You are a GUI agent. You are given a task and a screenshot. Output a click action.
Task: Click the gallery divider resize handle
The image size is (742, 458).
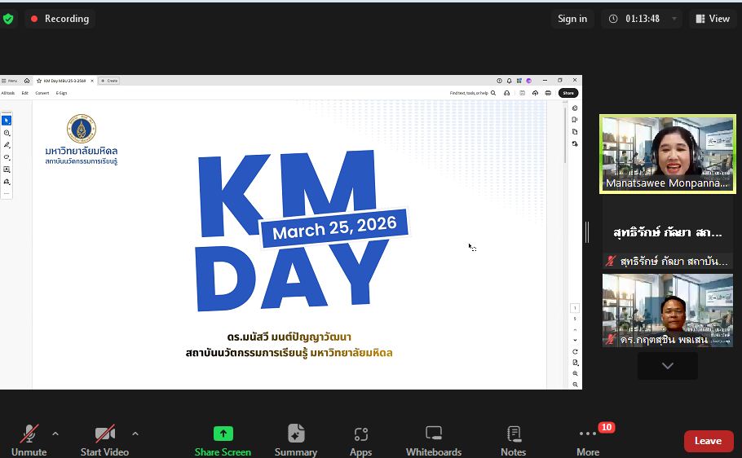[587, 232]
